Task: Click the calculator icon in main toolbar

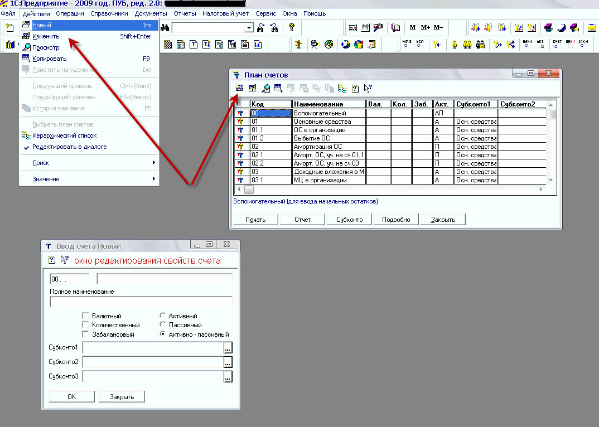Action: coord(352,28)
